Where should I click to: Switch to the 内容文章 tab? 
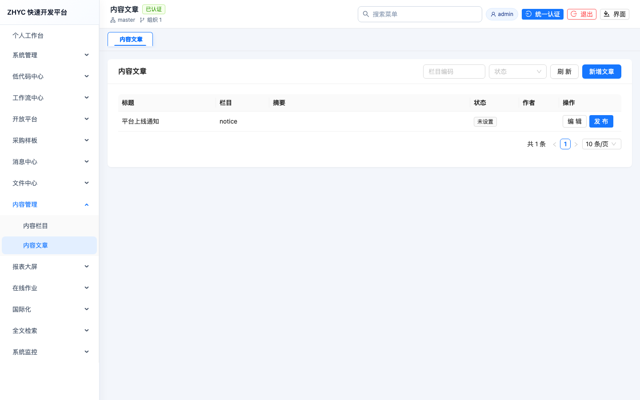click(x=130, y=39)
